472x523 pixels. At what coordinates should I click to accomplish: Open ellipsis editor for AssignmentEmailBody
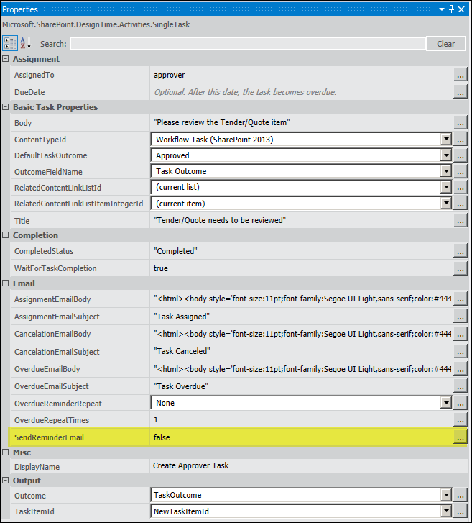tap(461, 299)
